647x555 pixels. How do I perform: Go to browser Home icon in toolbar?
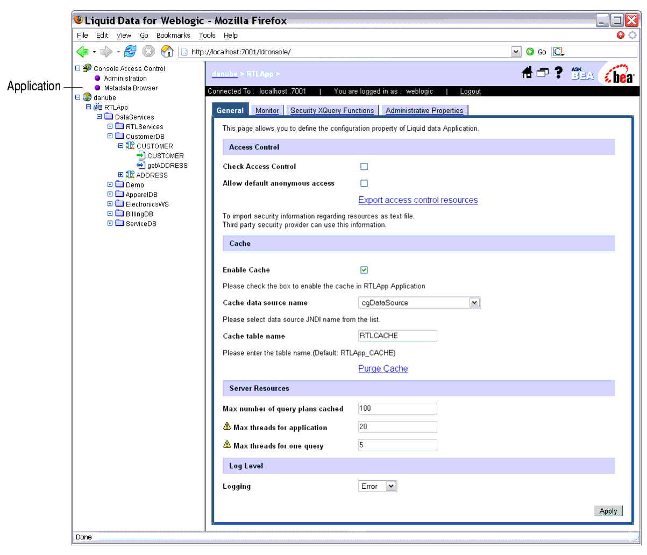pos(167,51)
